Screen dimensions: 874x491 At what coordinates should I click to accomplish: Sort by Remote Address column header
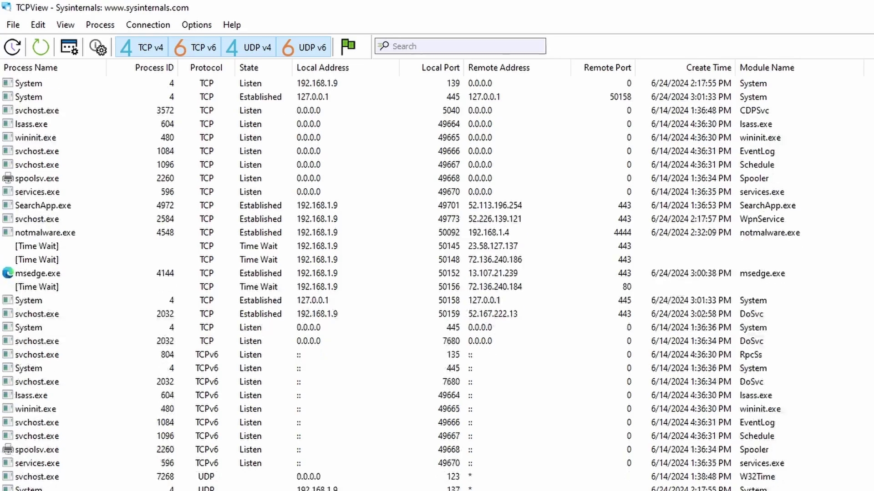click(499, 67)
